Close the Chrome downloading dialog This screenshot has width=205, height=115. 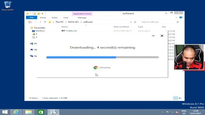coord(162,36)
